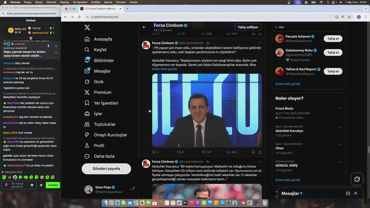The width and height of the screenshot is (370, 208).
Task: Open Chrome zoom magnifier in address bar
Action: pyautogui.click(x=343, y=17)
